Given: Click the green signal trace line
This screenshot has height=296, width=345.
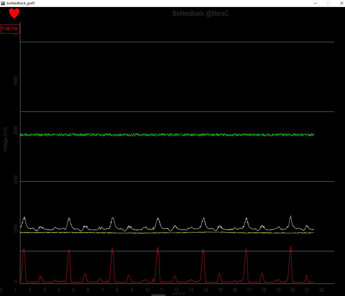Looking at the screenshot, I should click(x=167, y=134).
